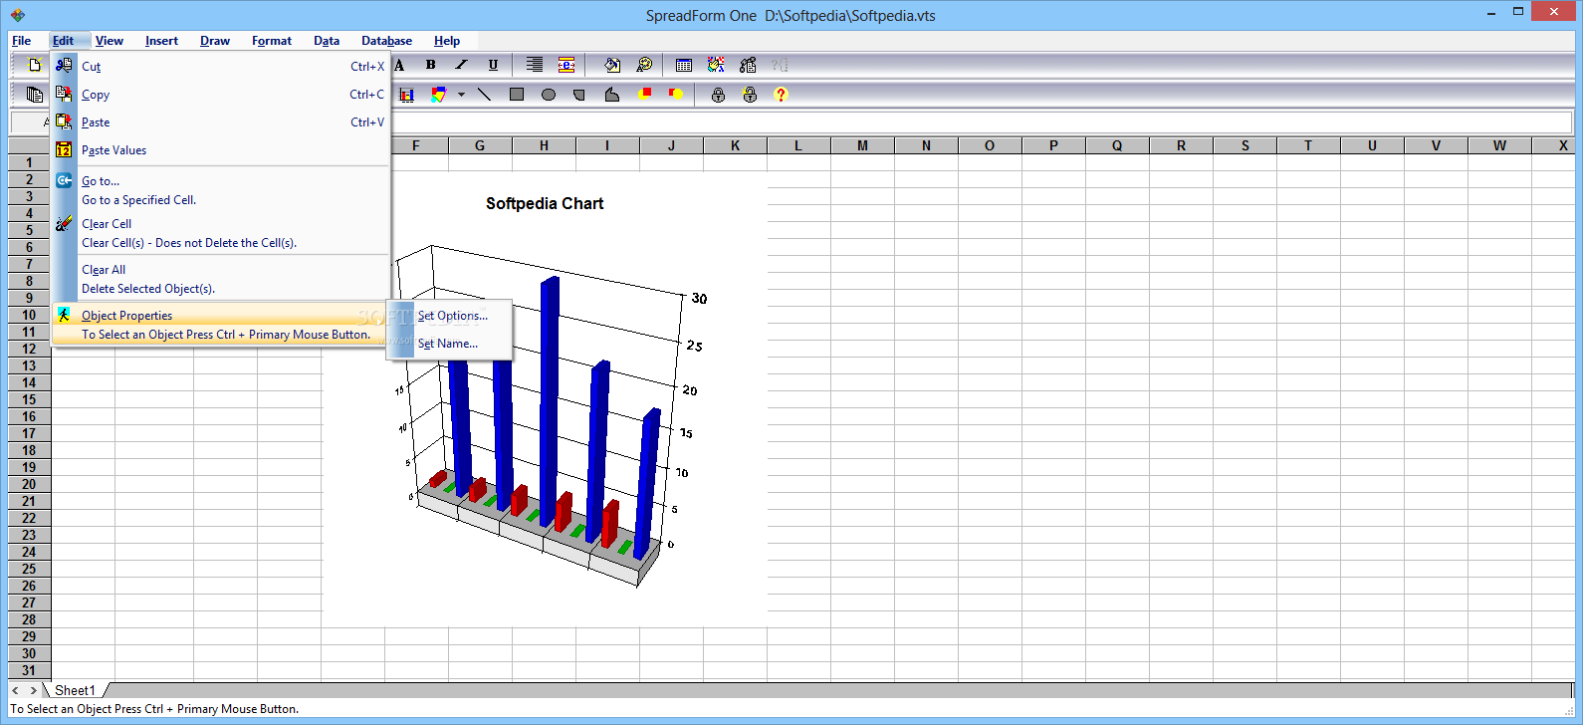
Task: Choose Paste Values from the Edit menu
Action: click(220, 150)
